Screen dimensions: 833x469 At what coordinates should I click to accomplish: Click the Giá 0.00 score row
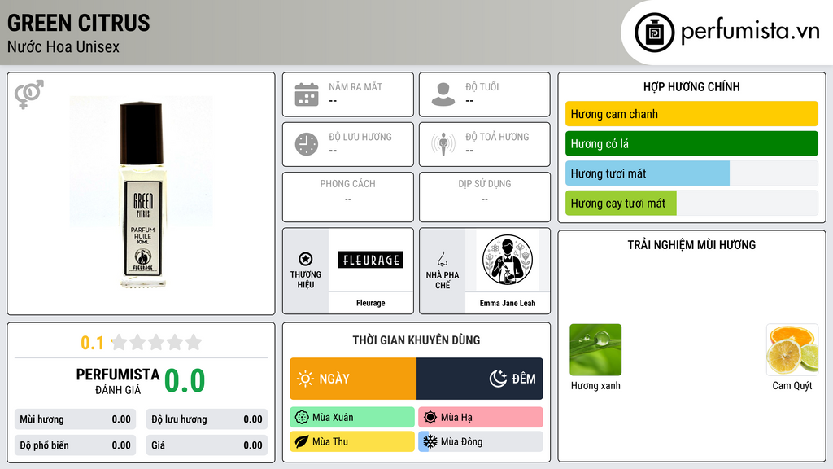click(x=207, y=445)
